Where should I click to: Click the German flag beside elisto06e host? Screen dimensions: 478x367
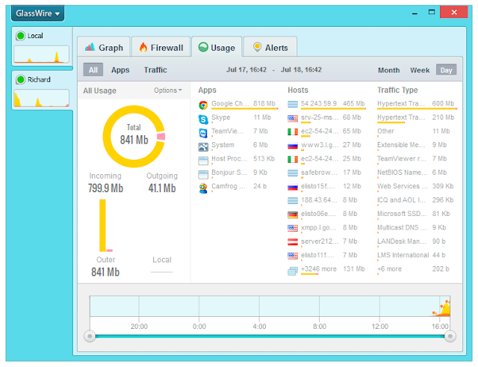click(x=293, y=215)
